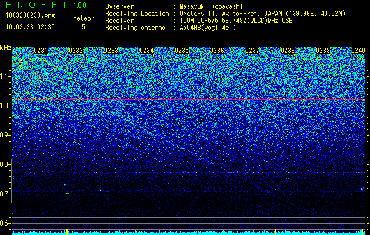Click the meteor echo spot near 0.73 kHz after 0232

(x=65, y=184)
